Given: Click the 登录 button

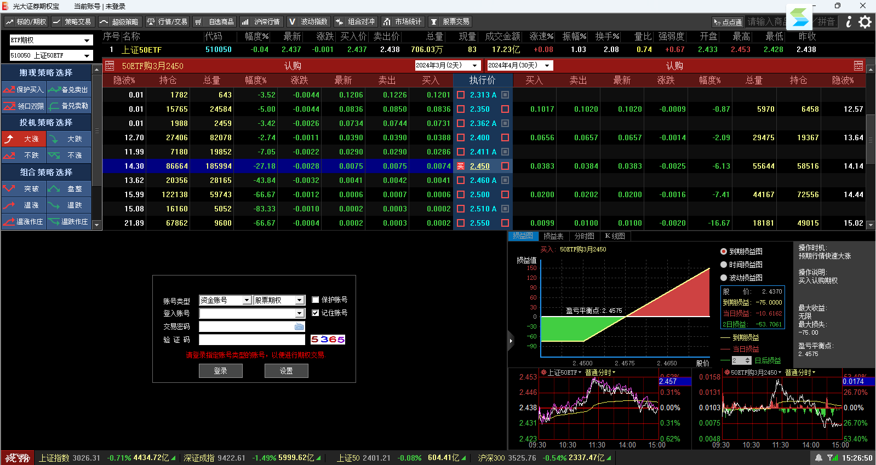Looking at the screenshot, I should [x=221, y=371].
